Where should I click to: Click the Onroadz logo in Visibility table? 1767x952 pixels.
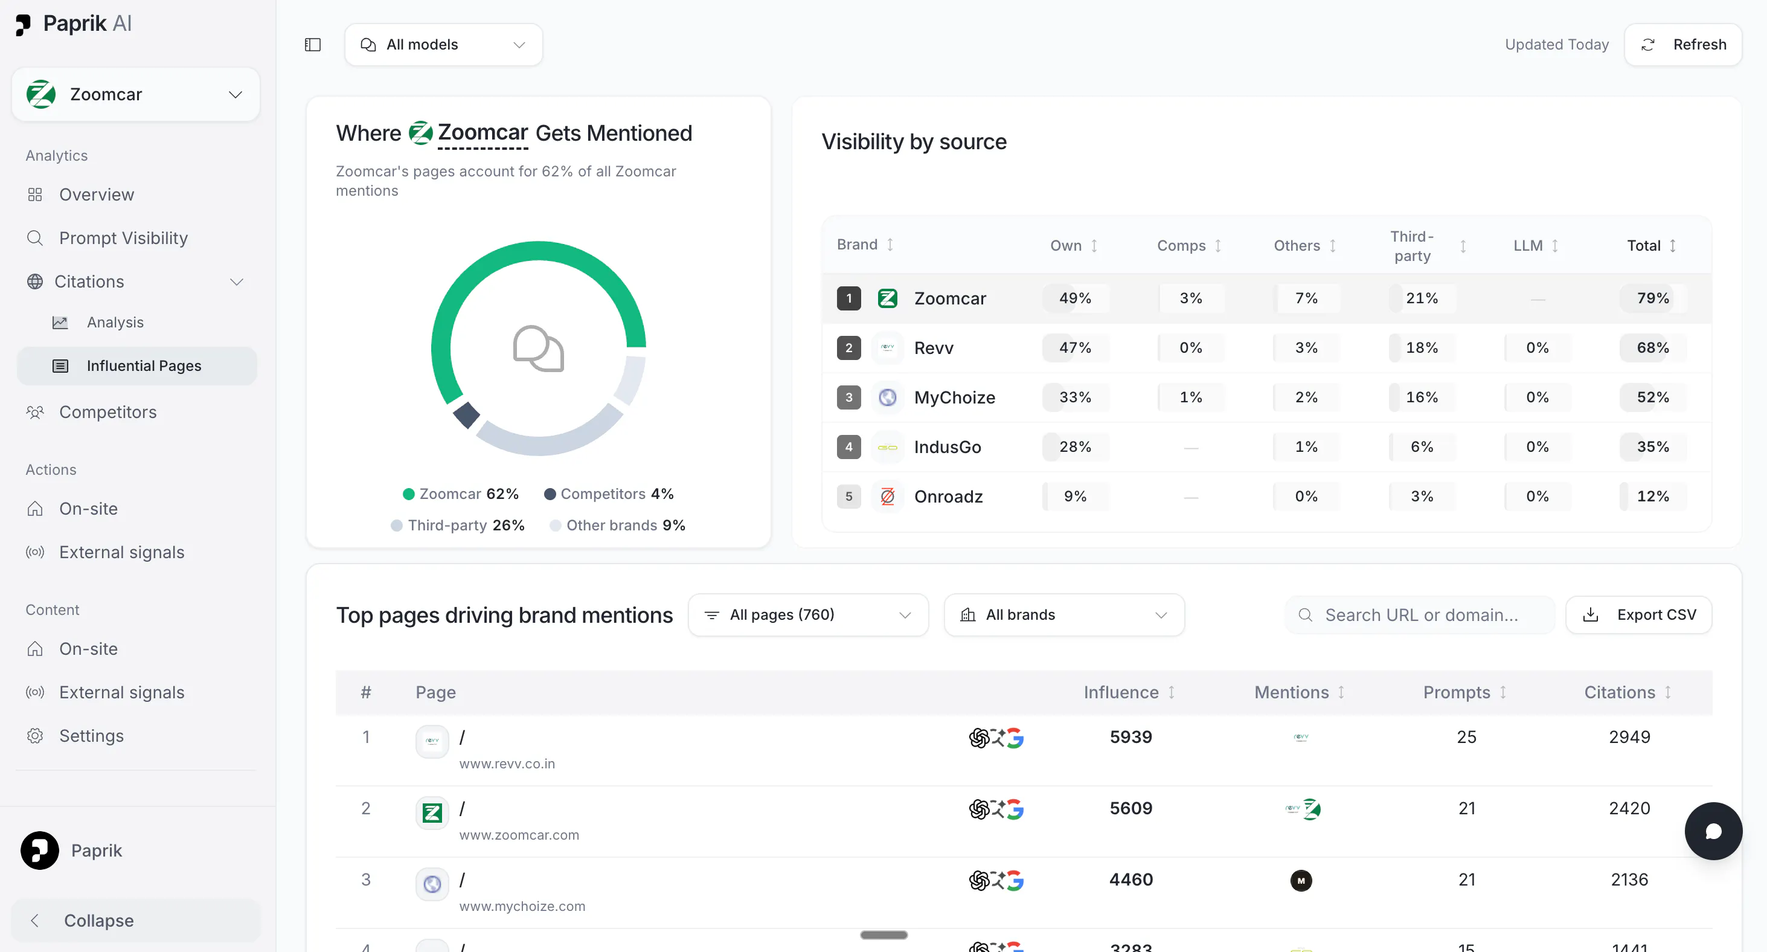[x=888, y=497]
